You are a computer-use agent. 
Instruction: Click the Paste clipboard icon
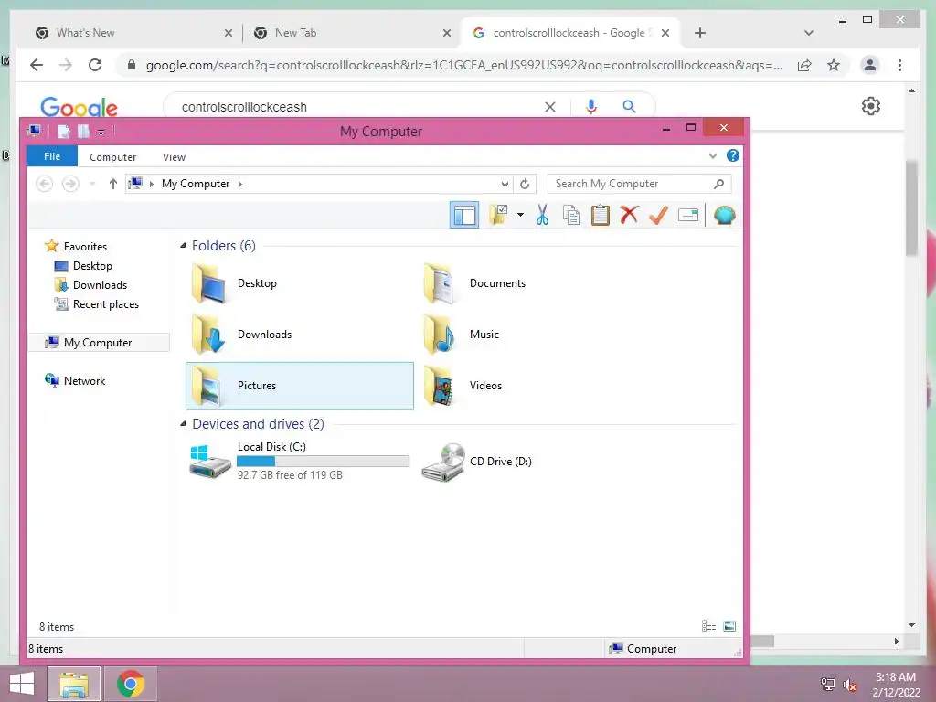[600, 214]
